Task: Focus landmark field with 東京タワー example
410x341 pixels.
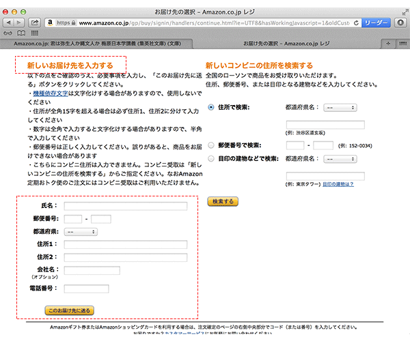Action: 325,176
